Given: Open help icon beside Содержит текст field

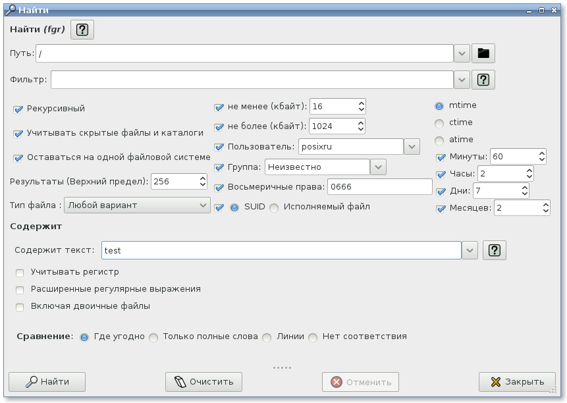Looking at the screenshot, I should 495,250.
